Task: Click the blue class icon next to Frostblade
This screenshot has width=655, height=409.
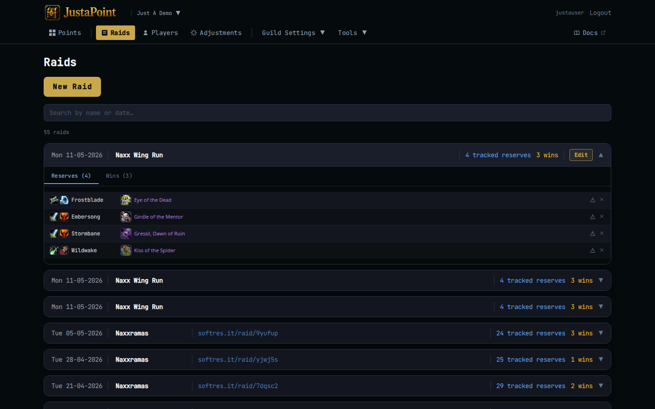Action: click(x=64, y=200)
